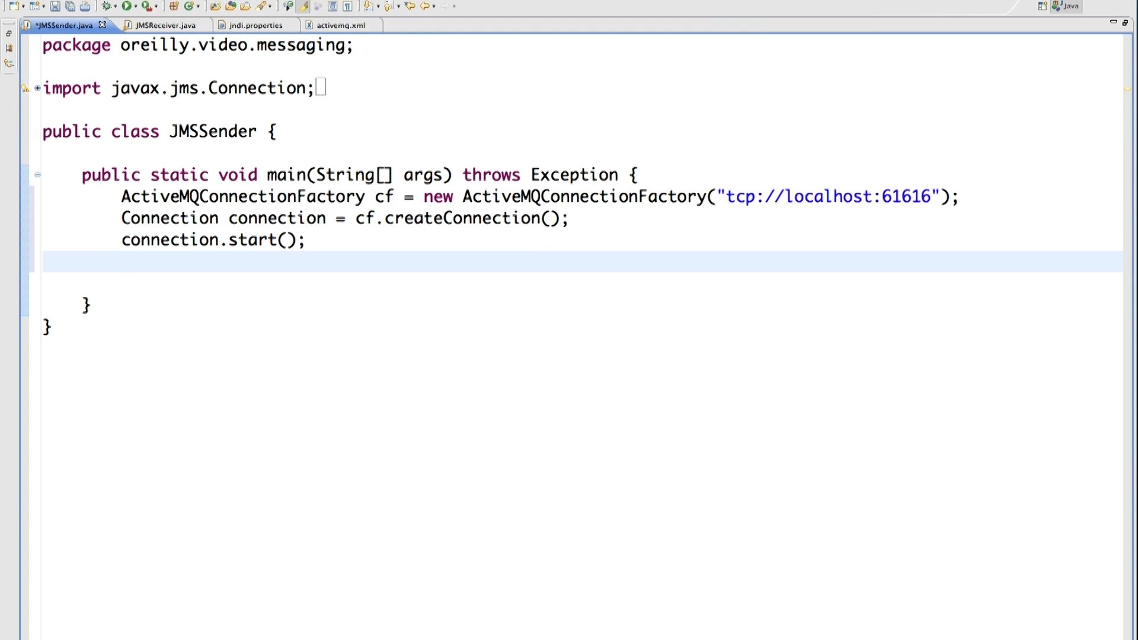Viewport: 1138px width, 640px height.
Task: Restore the minimized left view stack
Action: tap(9, 34)
